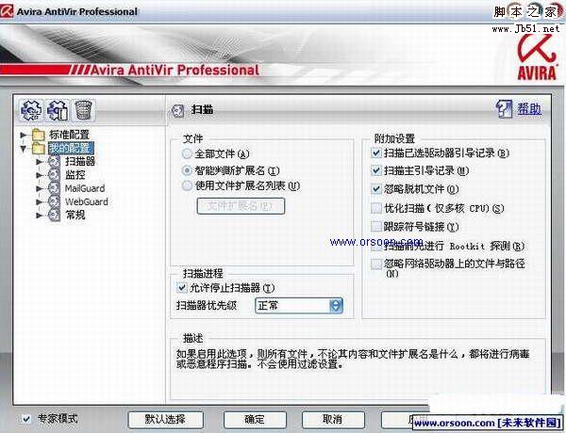
Task: Expand the 扫描器 tree node
Action: coord(40,162)
